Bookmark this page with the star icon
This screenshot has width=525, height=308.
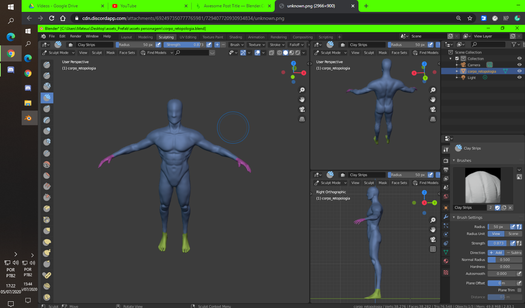click(x=470, y=18)
